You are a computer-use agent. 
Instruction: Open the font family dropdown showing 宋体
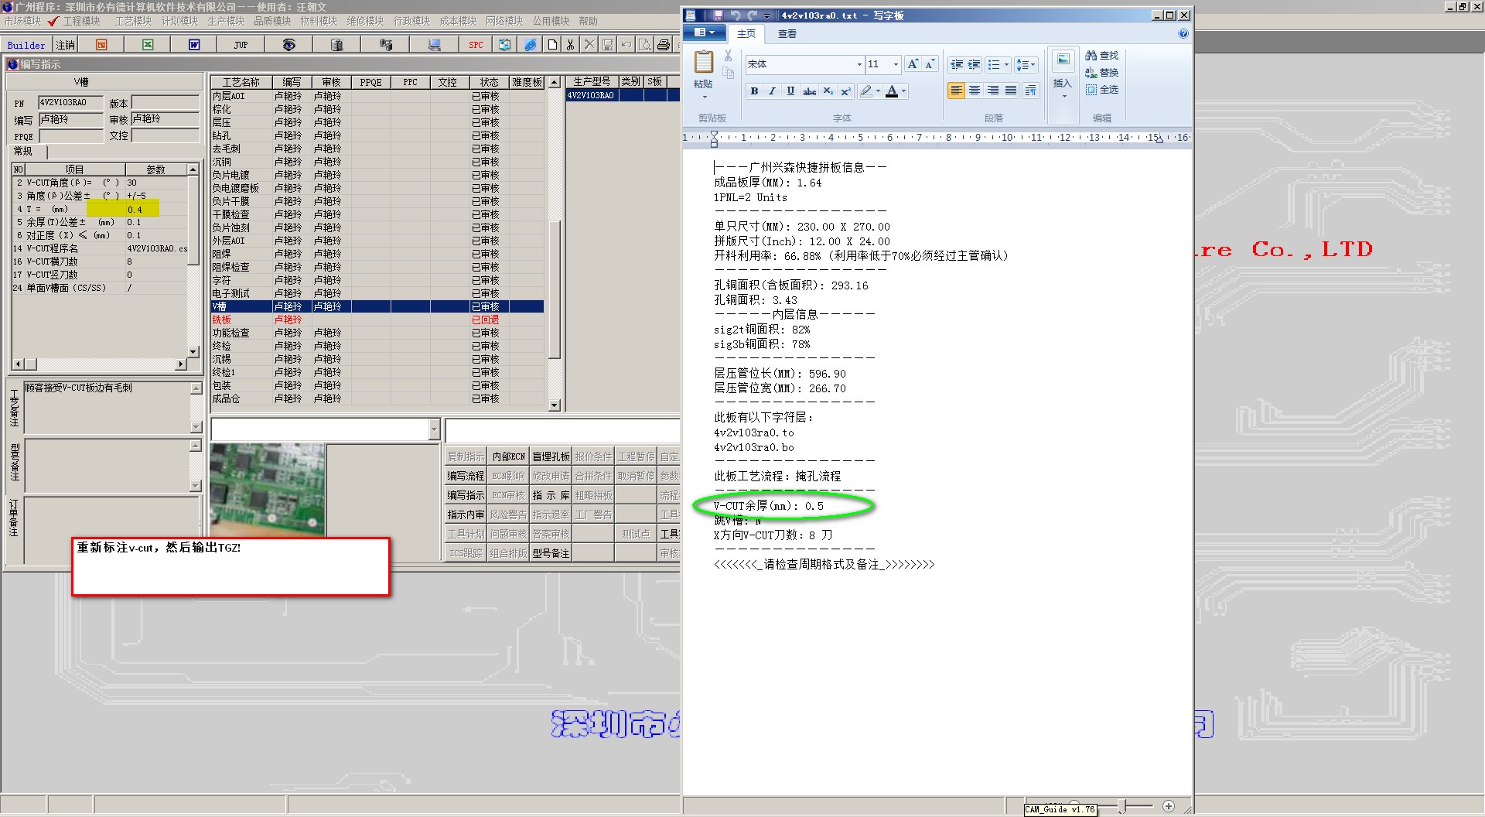859,64
